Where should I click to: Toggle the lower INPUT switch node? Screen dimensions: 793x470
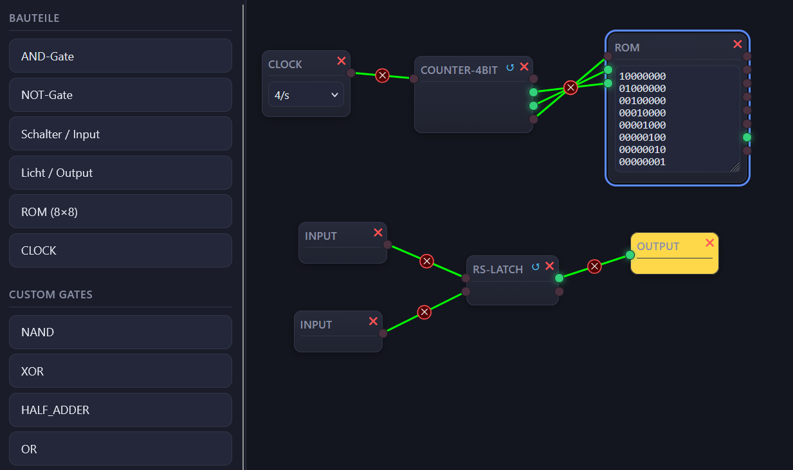pyautogui.click(x=338, y=332)
